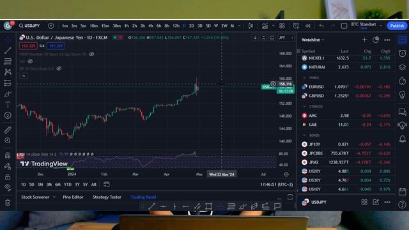Open the Strategy Tester tab
The image size is (409, 230).
[x=107, y=197]
